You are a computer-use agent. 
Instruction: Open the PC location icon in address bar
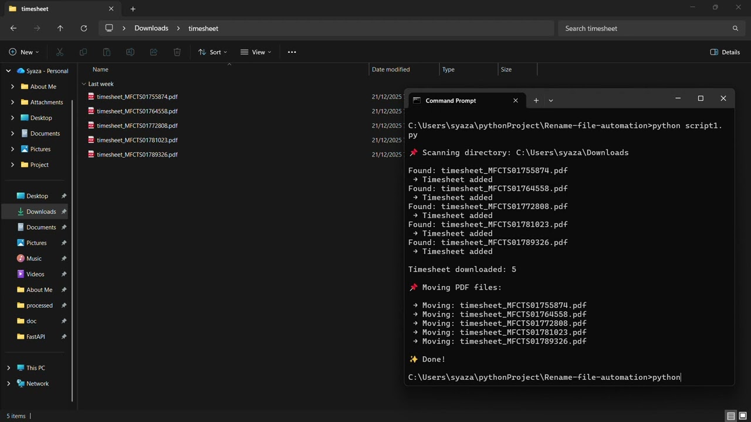(x=109, y=28)
